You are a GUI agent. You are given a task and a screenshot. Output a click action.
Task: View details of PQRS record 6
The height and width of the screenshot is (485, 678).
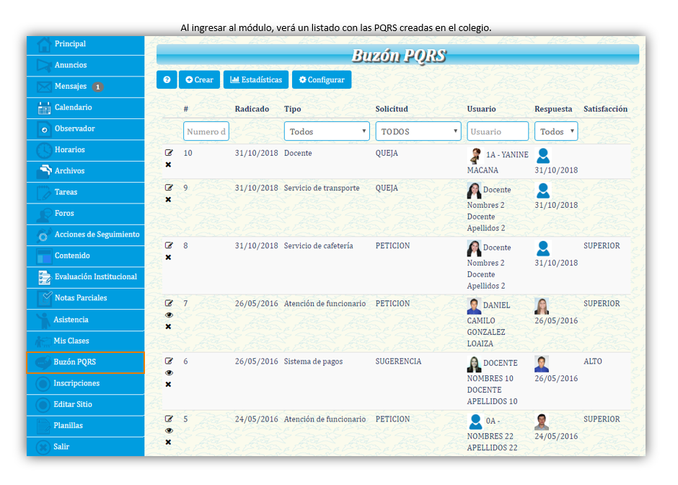tap(169, 372)
